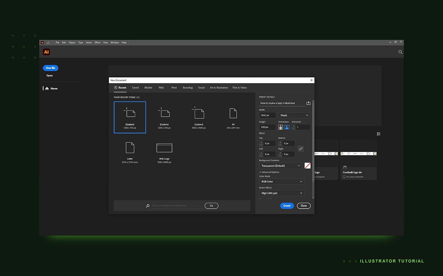
Task: Click the magnifier icon in Adobe Stock search
Action: [148, 206]
